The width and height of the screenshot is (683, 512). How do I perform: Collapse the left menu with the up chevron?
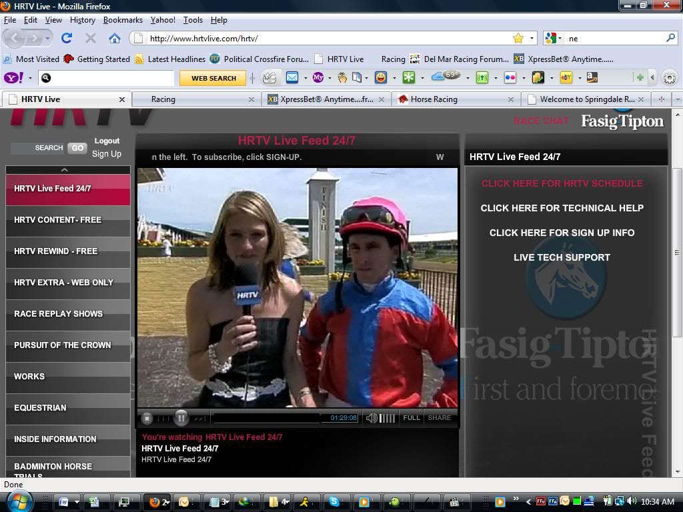(x=65, y=170)
